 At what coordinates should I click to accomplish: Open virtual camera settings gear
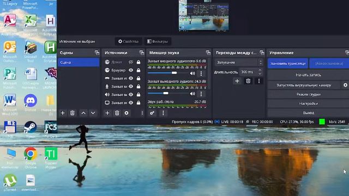click(345, 85)
